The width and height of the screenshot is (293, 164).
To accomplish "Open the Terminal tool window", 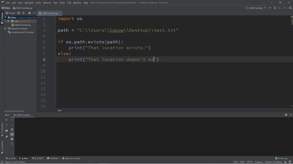I will [x=53, y=159].
